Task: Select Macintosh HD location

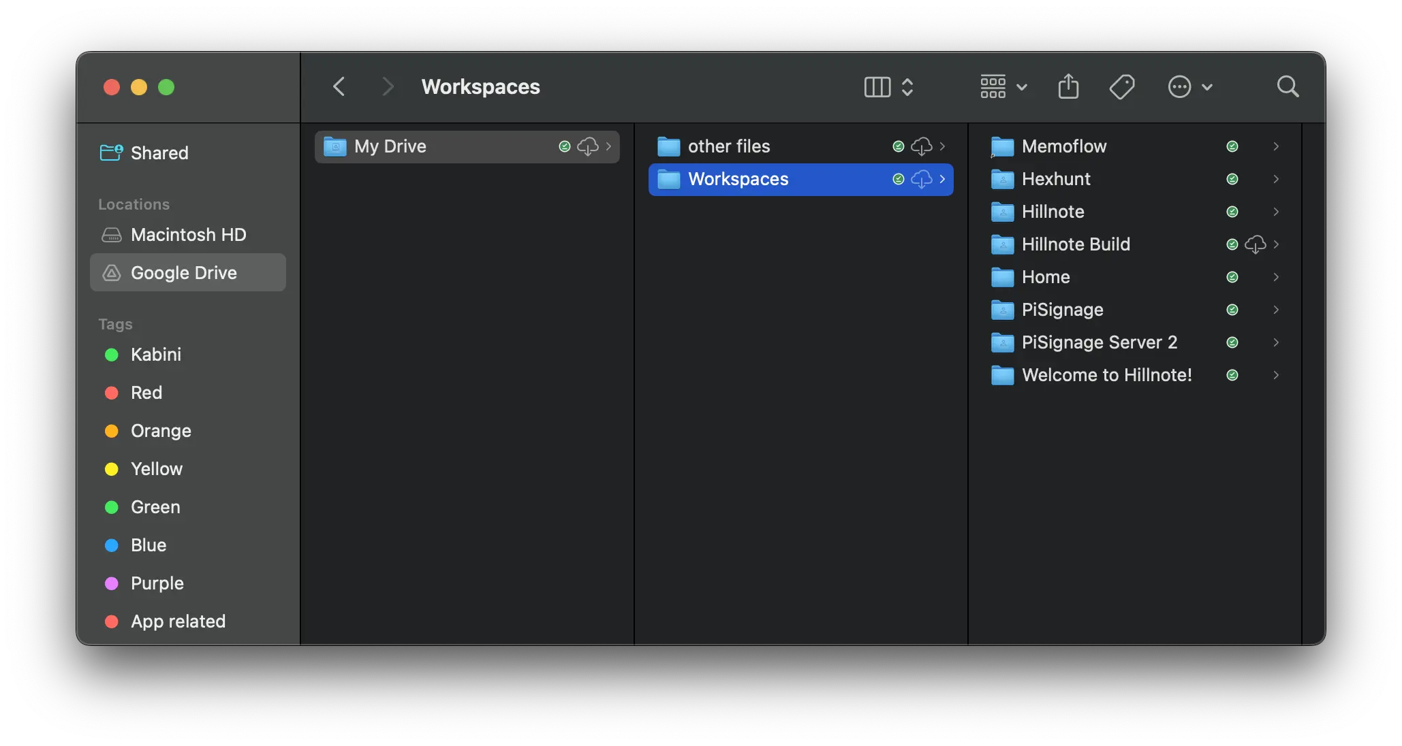Action: tap(188, 235)
